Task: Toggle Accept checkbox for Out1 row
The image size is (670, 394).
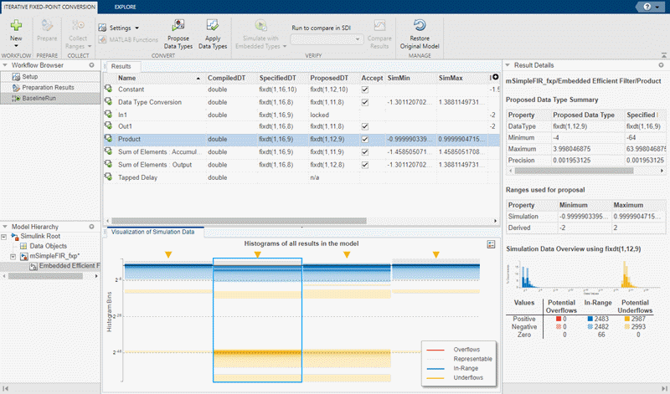Action: click(x=364, y=126)
